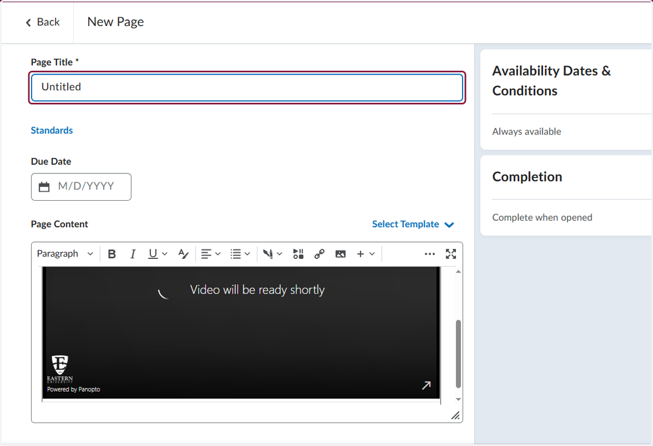The width and height of the screenshot is (653, 446).
Task: Go back using the Back button
Action: pyautogui.click(x=42, y=22)
